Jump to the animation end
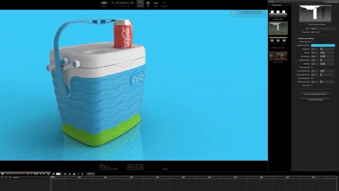The height and width of the screenshot is (191, 339). (44, 173)
